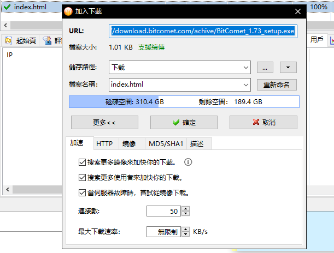The width and height of the screenshot is (334, 253).
Task: Click the green checkmark icon next to index.html
Action: pyautogui.click(x=7, y=7)
